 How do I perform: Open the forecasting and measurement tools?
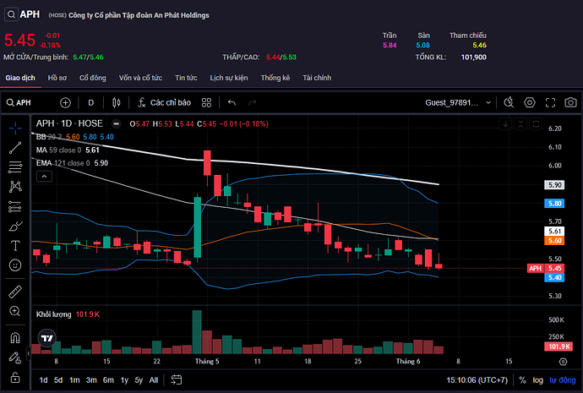(15, 206)
